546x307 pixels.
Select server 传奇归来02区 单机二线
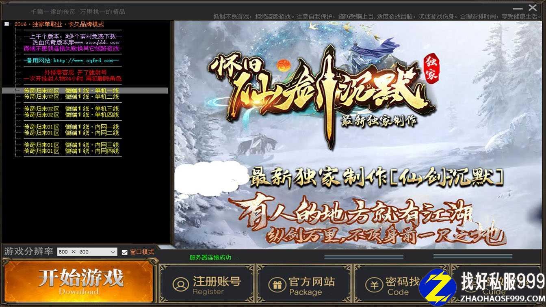coord(71,97)
